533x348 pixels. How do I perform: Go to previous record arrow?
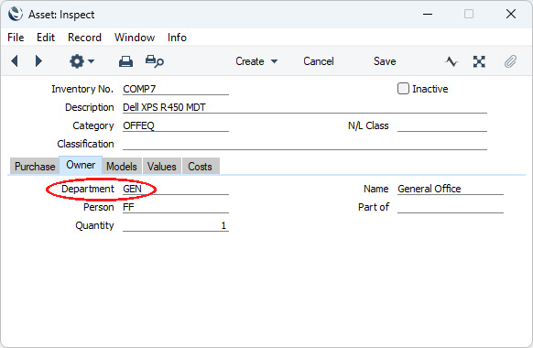15,61
